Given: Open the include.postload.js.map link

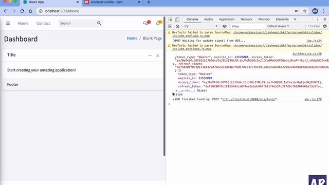Looking at the screenshot, I should pos(192,49).
